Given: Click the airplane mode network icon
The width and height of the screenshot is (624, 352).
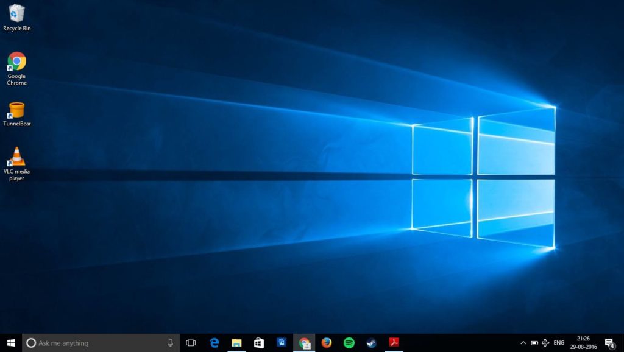Looking at the screenshot, I should pyautogui.click(x=545, y=343).
